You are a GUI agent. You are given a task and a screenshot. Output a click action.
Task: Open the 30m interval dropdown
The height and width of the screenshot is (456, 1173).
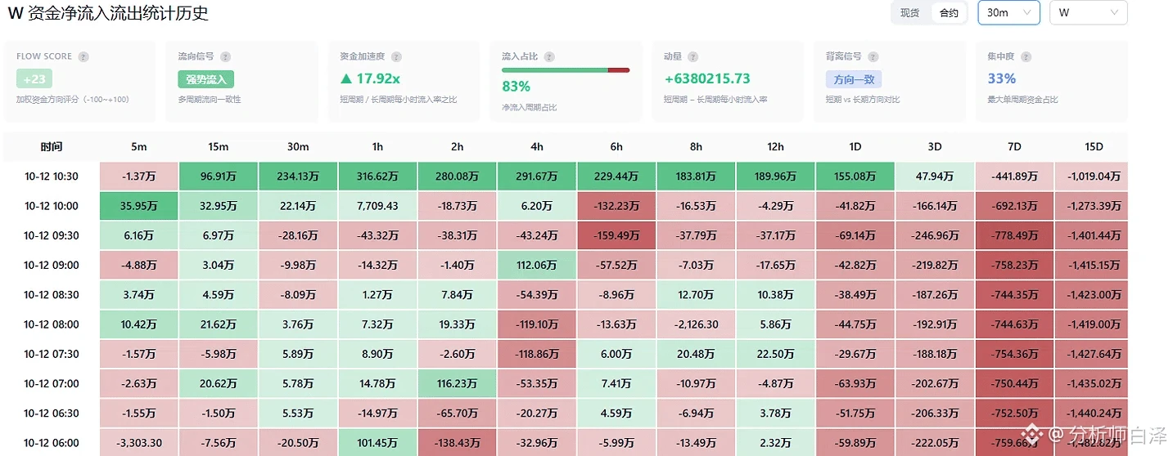coord(1008,12)
